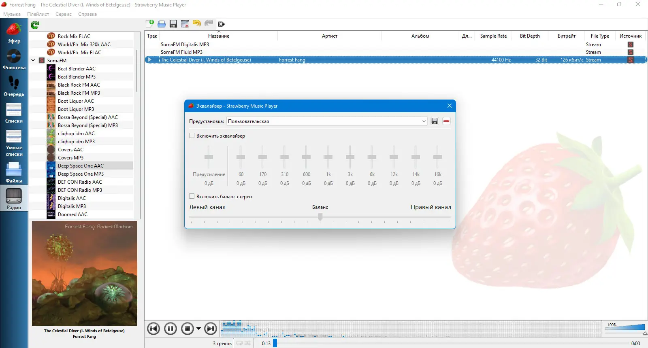Skip to the previous track
The image size is (648, 348).
(153, 329)
